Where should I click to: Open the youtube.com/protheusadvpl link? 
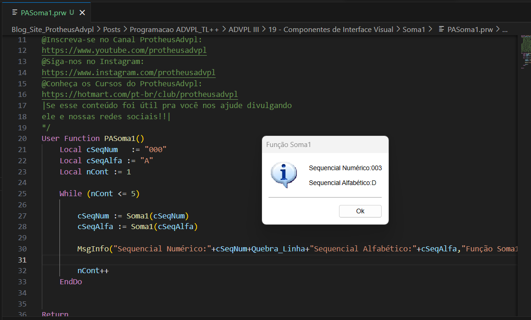click(x=124, y=51)
